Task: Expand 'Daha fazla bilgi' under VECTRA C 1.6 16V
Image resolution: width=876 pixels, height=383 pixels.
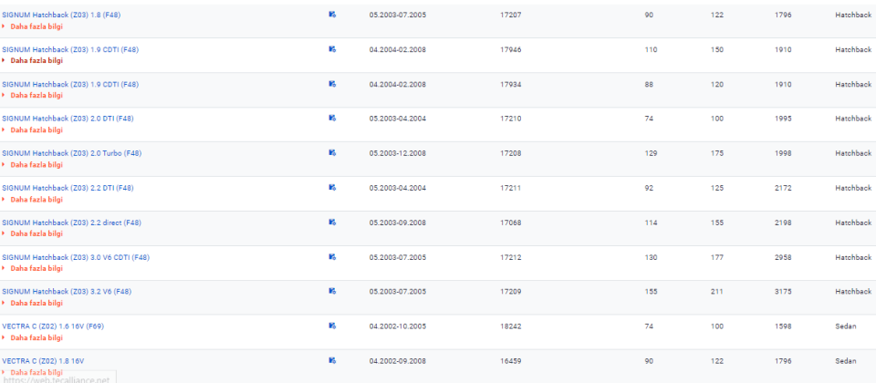Action: pyautogui.click(x=36, y=337)
